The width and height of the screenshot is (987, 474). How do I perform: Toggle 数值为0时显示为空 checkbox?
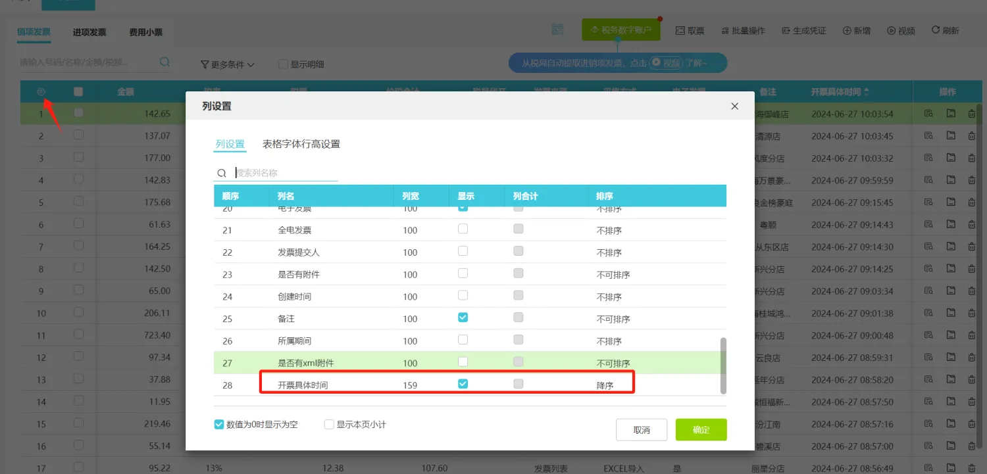click(x=219, y=425)
